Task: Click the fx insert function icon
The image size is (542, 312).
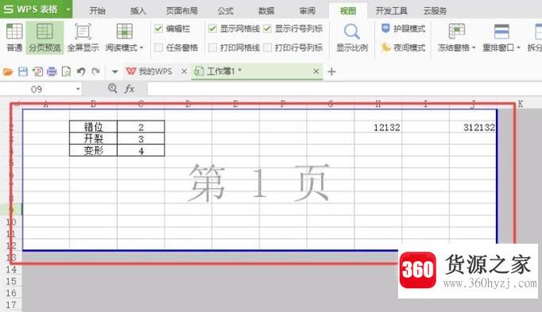Action: pos(130,89)
